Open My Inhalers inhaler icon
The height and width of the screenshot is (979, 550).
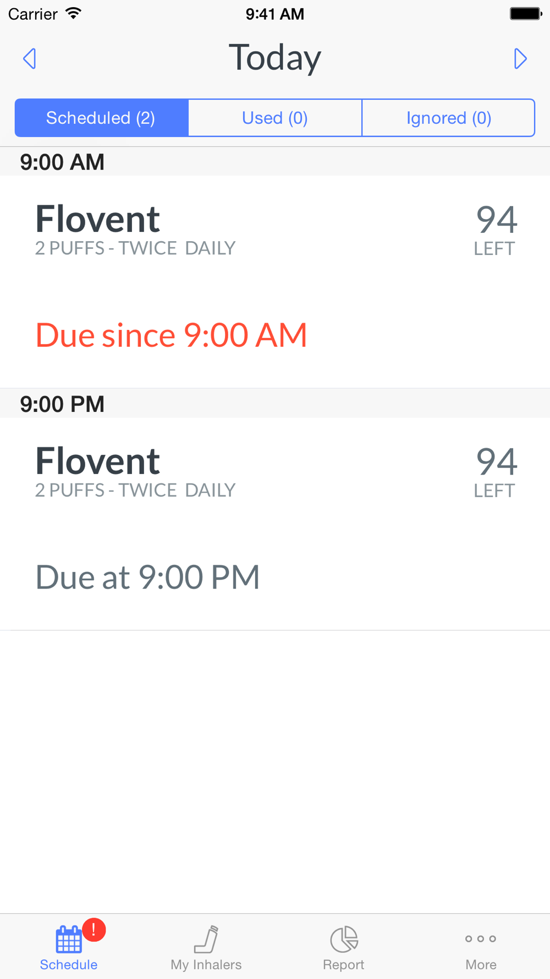coord(206,939)
